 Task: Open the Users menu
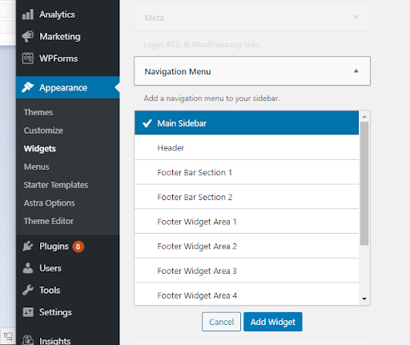point(68,268)
